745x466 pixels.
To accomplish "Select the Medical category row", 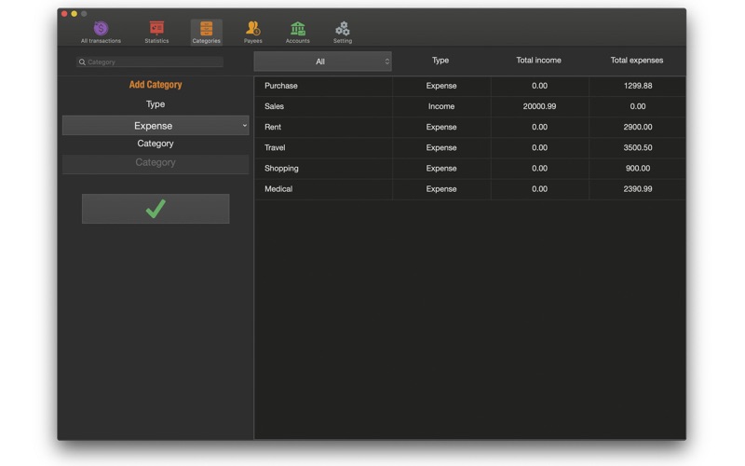I will click(470, 189).
